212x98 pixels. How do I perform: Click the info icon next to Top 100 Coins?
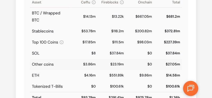pyautogui.click(x=61, y=42)
